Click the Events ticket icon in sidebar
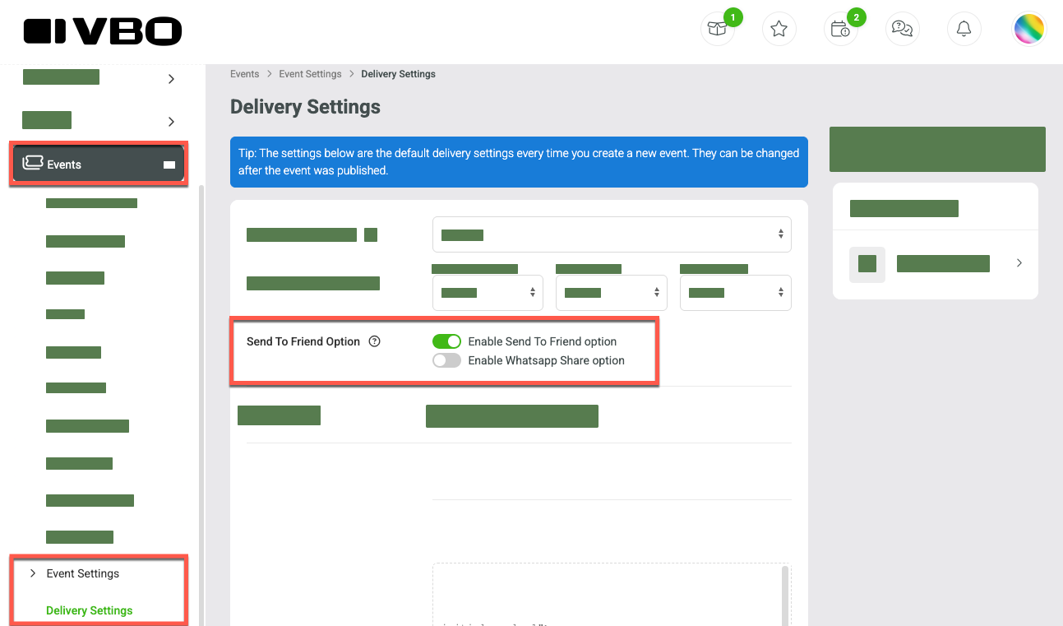The width and height of the screenshot is (1063, 626). (x=32, y=163)
